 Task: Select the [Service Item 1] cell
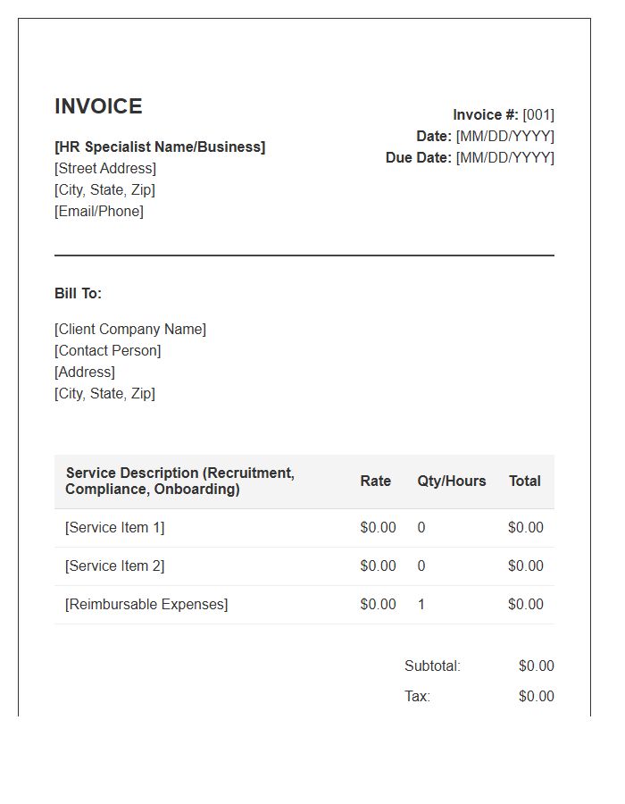pos(115,528)
